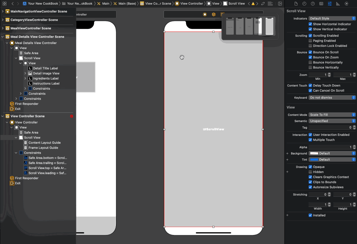Image resolution: width=357 pixels, height=244 pixels.
Task: Disable Scrolling Enabled checkbox
Action: point(310,36)
